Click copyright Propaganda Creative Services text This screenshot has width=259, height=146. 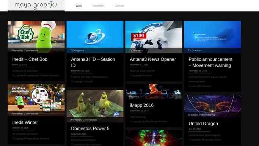point(36,76)
